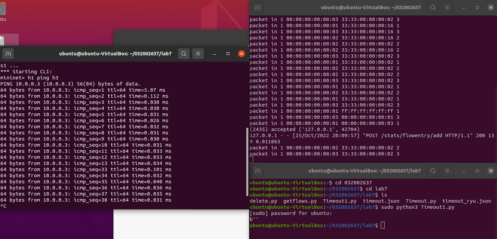Minimize the bottom-right lab7 terminal
Screen dimensions: 497x239
pyautogui.click(x=464, y=170)
